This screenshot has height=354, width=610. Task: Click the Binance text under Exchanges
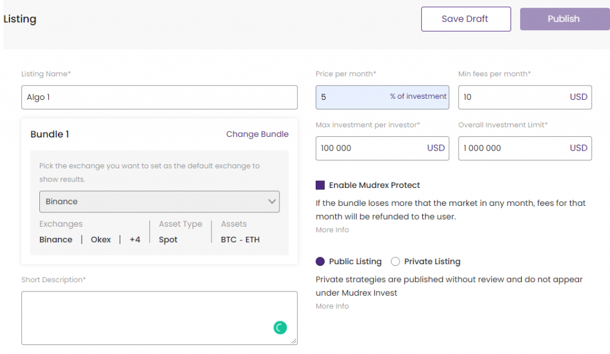pos(55,240)
